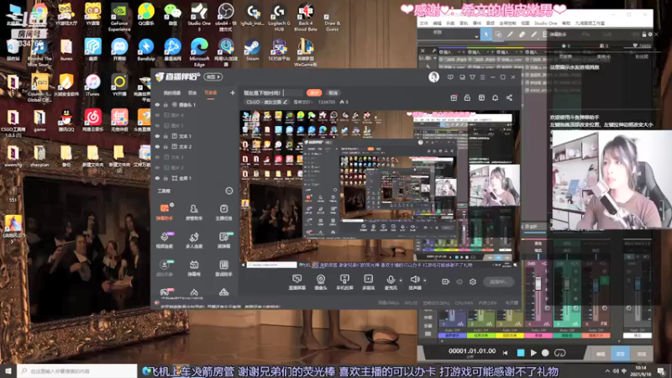Click the lock icon beside the bell

click(467, 97)
